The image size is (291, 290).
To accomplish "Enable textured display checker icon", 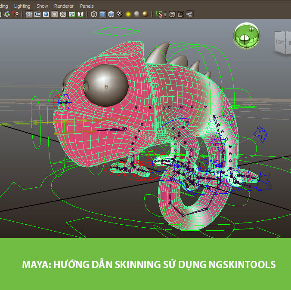I will click(x=120, y=14).
